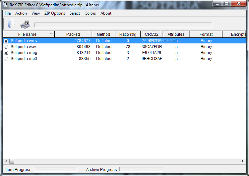Screen dimensions: 249x176
Task: Click the Softpedia.wmv file icon
Action: pyautogui.click(x=6, y=41)
